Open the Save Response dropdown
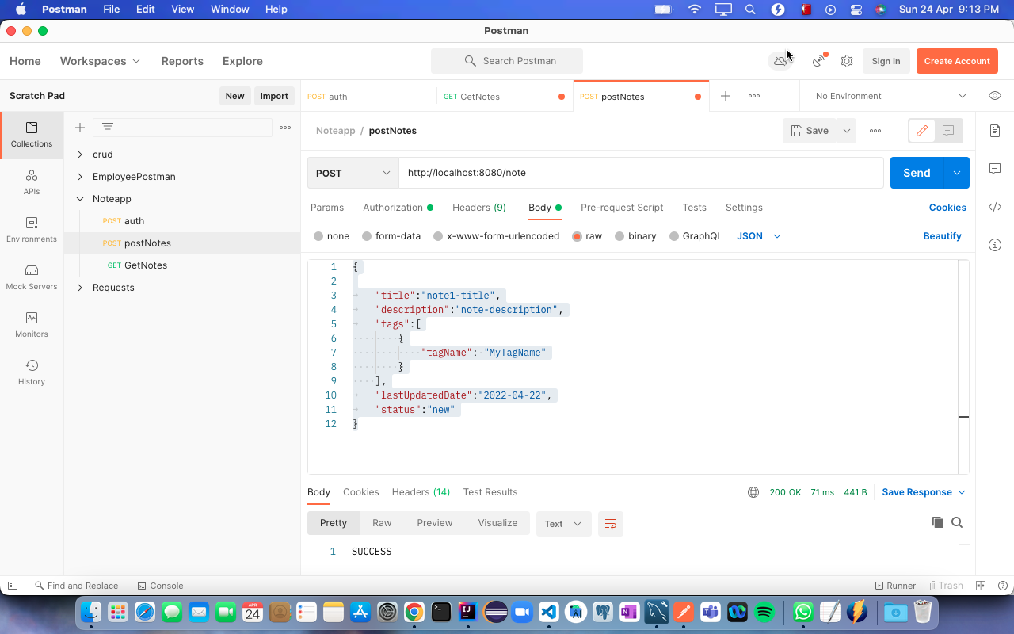 [924, 492]
